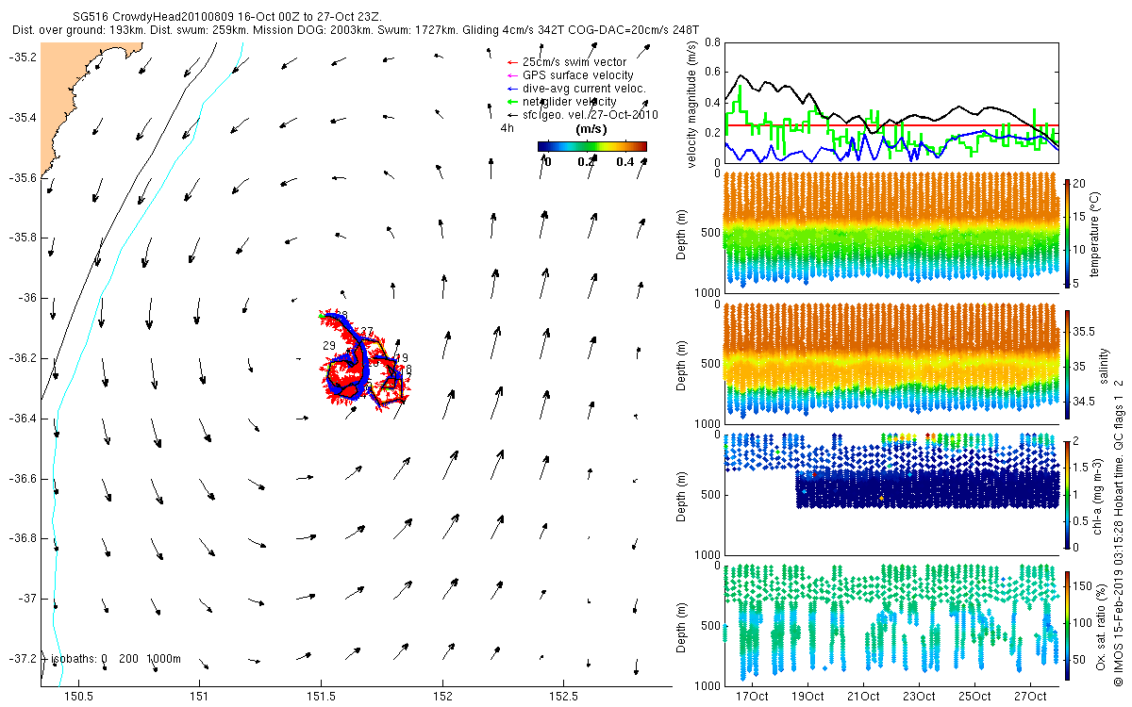Click the temperature (°C) colorbar
Viewport: 1132px width, 707px height.
point(1067,232)
